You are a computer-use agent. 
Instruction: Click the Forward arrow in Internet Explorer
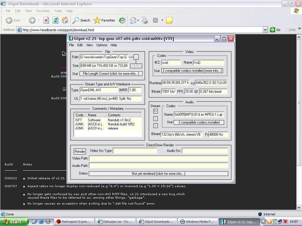click(x=32, y=20)
